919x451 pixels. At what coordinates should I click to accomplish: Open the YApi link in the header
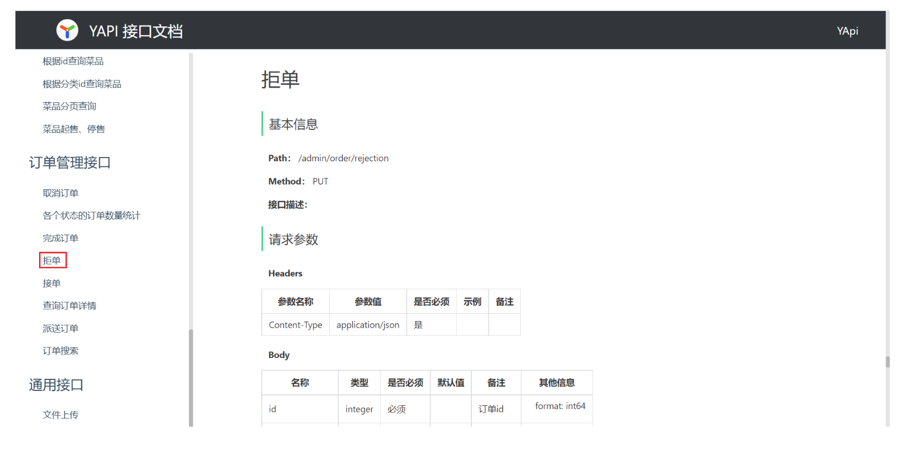[x=847, y=31]
